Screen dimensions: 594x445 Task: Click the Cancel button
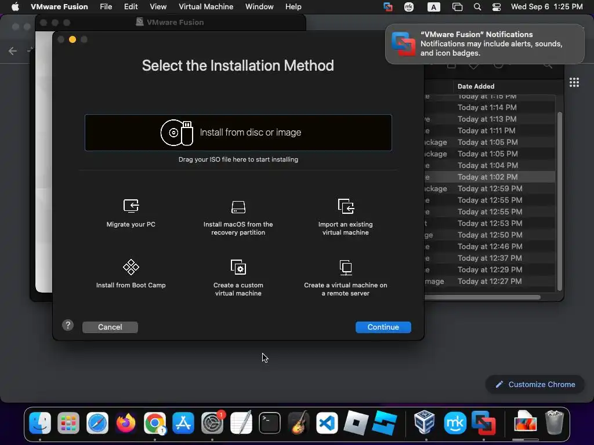(x=110, y=327)
